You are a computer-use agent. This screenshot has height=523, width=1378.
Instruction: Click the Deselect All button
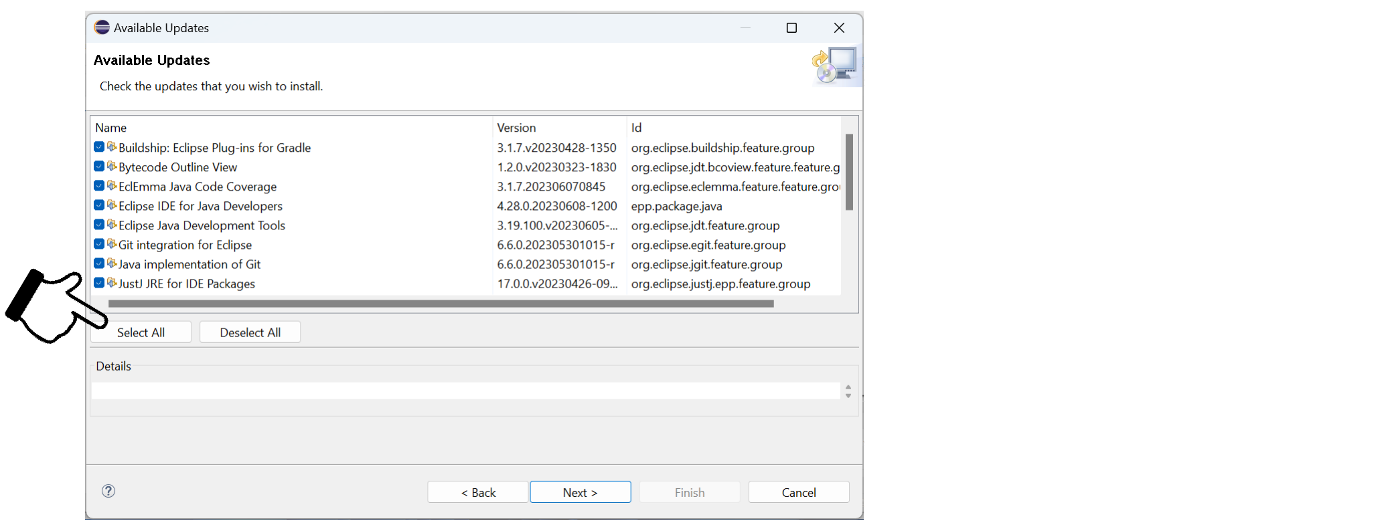point(250,332)
